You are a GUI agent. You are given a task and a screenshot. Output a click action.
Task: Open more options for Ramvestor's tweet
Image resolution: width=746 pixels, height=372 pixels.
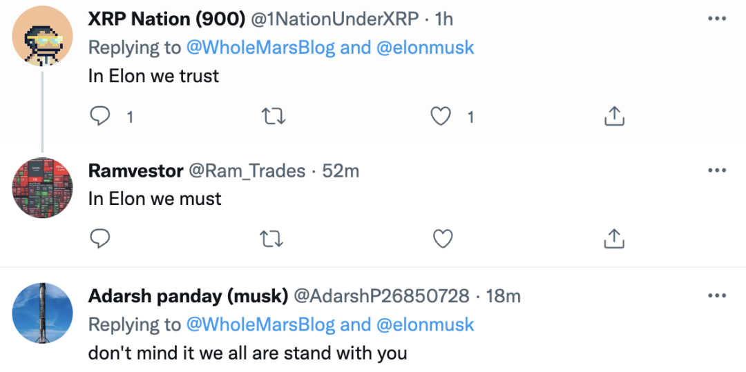[x=718, y=170]
